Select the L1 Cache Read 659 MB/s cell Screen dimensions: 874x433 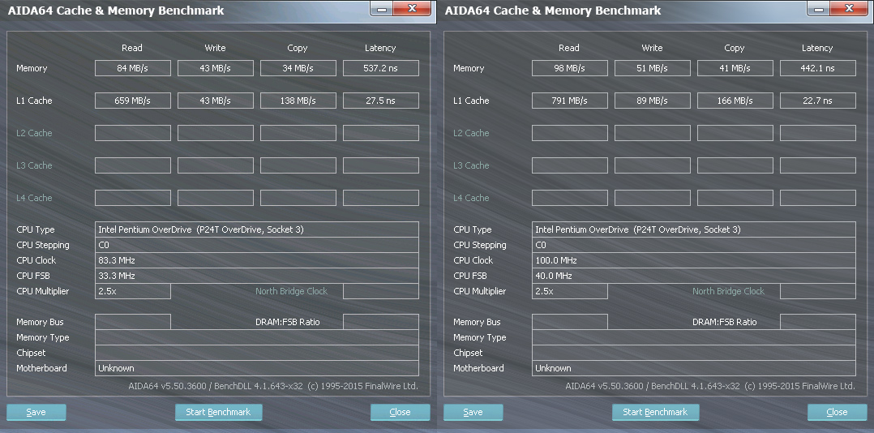pos(133,101)
